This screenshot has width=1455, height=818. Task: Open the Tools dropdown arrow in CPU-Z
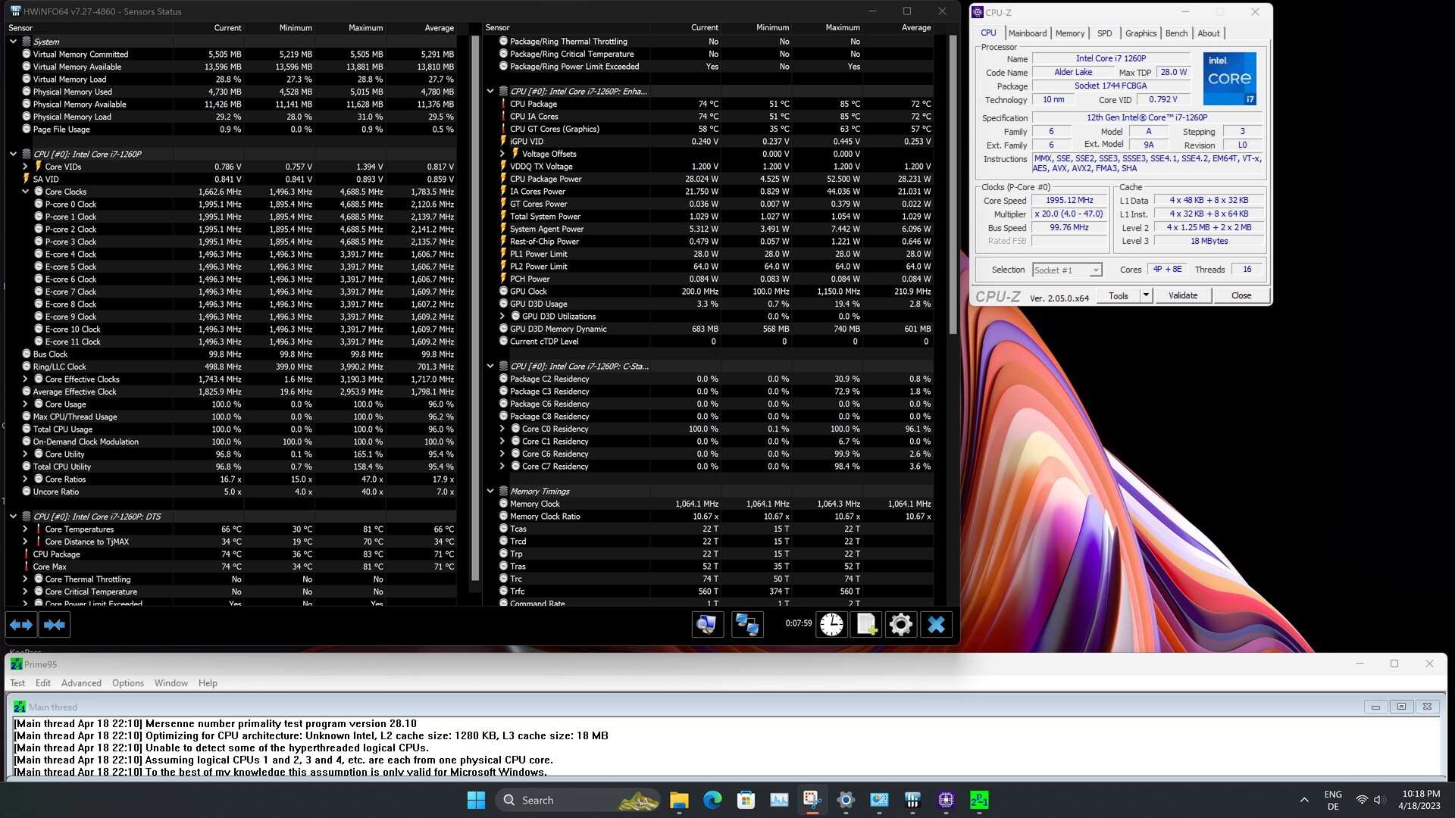click(1146, 295)
